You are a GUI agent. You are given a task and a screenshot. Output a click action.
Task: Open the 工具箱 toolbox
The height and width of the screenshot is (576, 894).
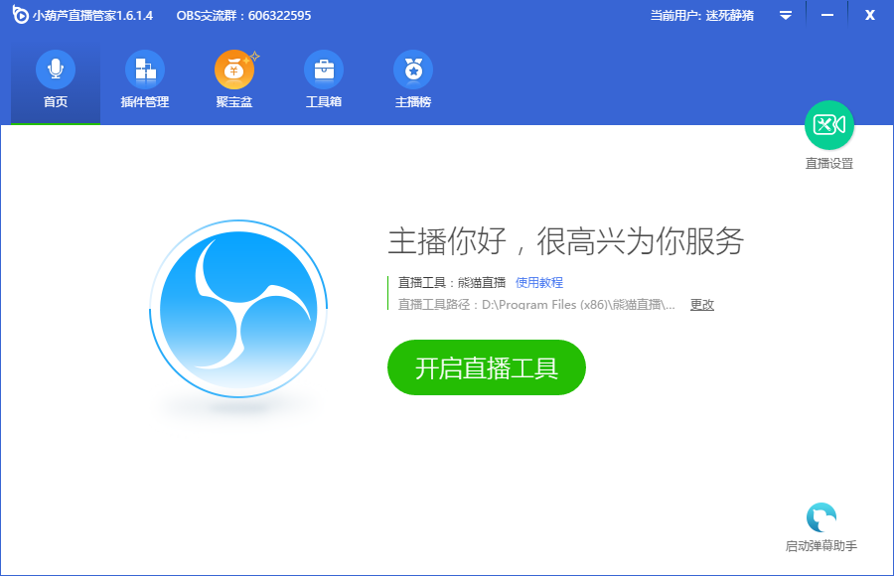pos(324,81)
